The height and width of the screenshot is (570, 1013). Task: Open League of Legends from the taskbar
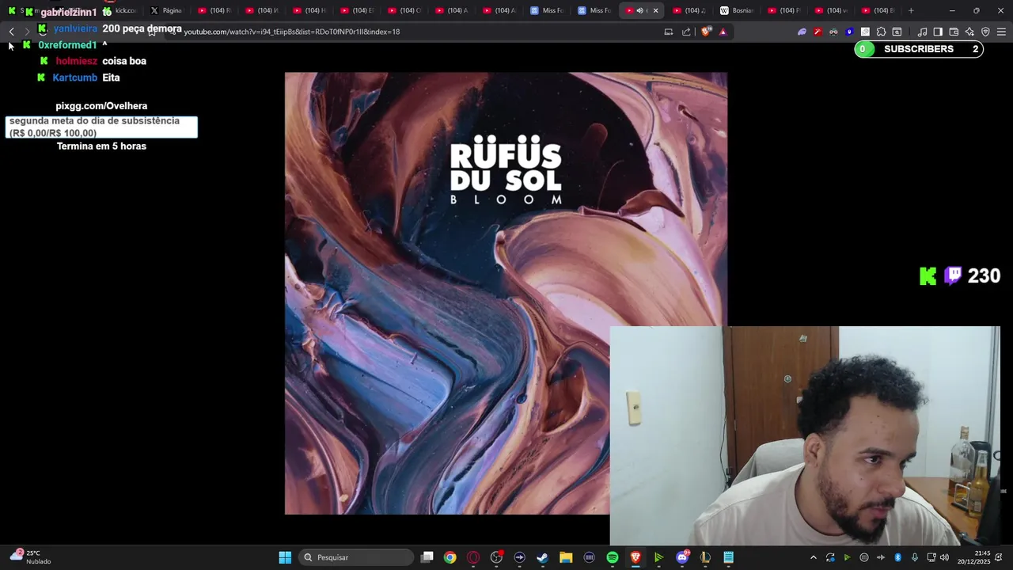(x=705, y=557)
